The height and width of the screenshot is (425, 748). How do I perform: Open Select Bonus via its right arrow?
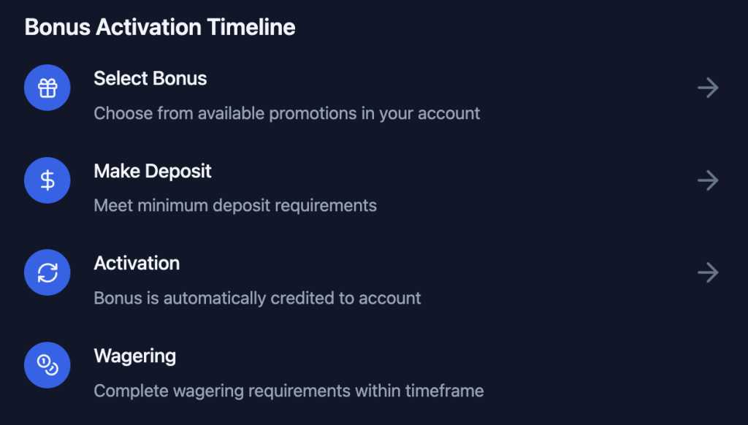pyautogui.click(x=708, y=88)
